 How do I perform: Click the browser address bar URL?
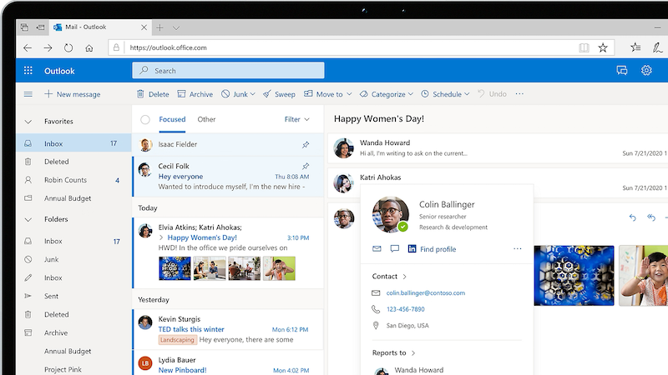coord(169,48)
